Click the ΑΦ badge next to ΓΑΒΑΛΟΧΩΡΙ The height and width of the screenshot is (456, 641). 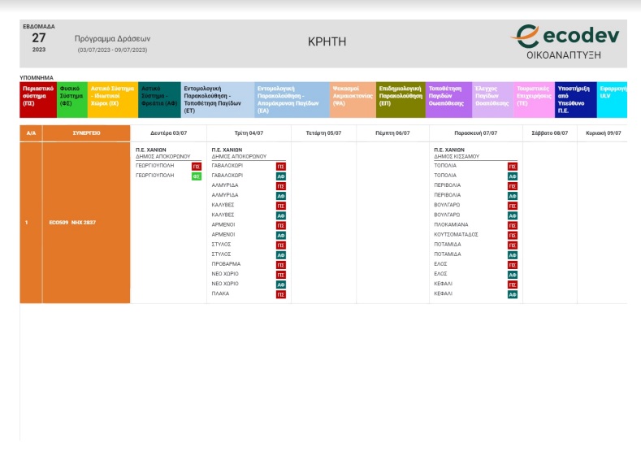pos(281,176)
